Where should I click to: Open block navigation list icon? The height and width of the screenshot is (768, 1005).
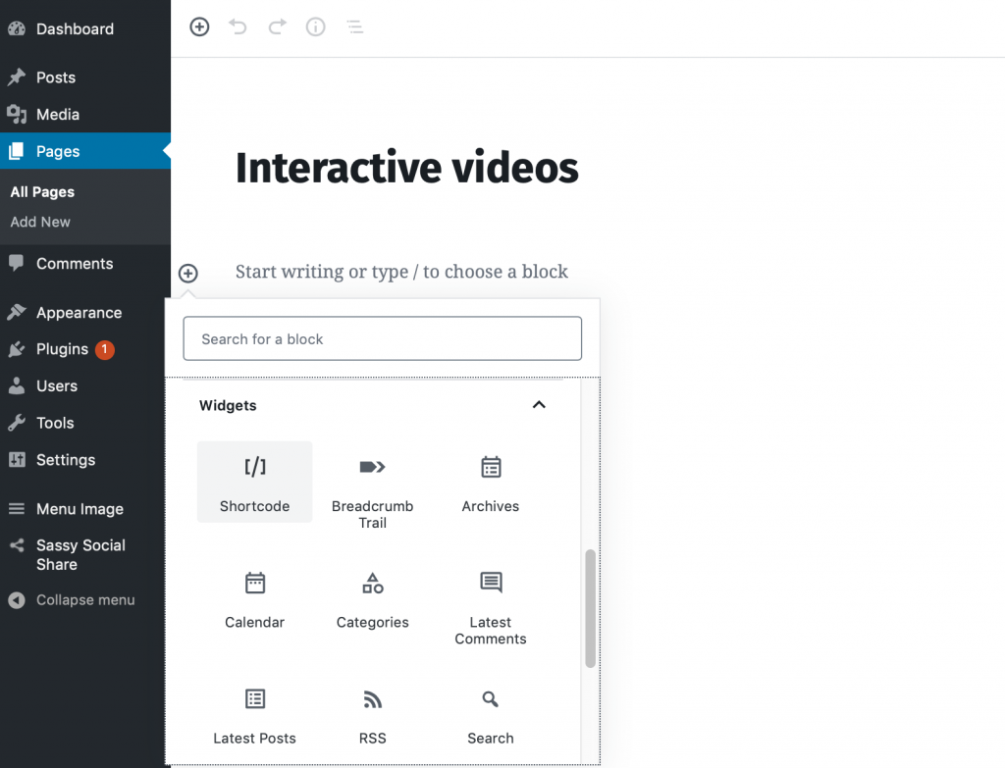[x=354, y=26]
